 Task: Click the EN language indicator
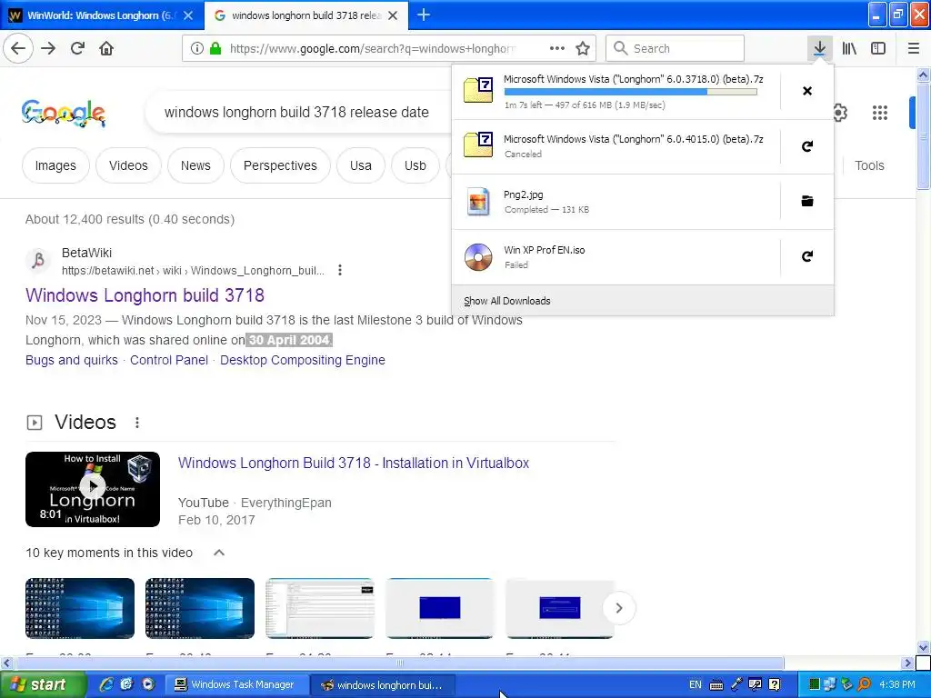(696, 684)
